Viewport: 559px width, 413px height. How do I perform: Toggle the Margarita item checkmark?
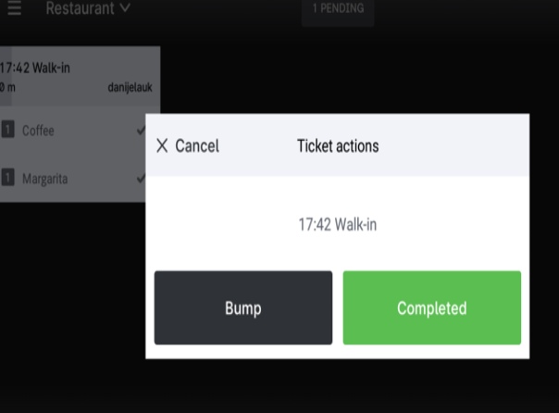tap(140, 177)
